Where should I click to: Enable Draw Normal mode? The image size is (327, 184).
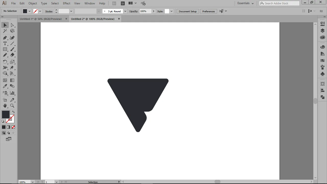[x=4, y=133]
